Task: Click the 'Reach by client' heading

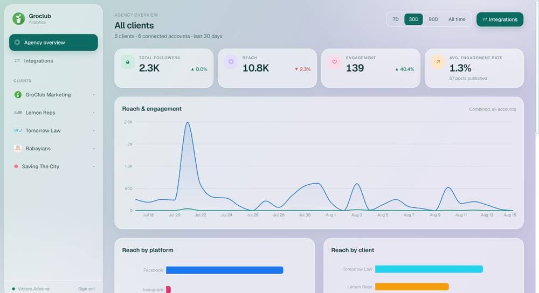Action: pos(353,250)
